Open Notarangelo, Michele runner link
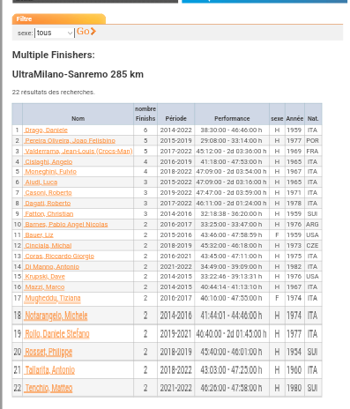The height and width of the screenshot is (409, 350). coord(56,316)
